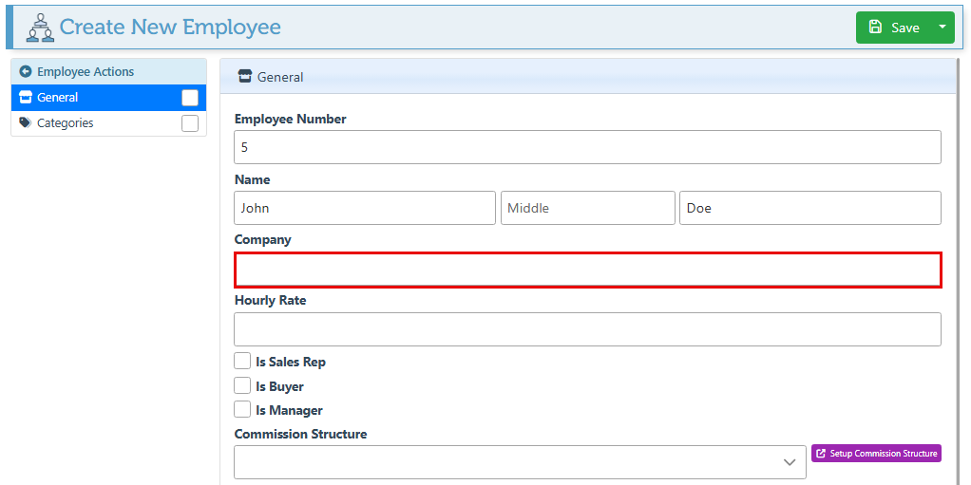Click the tag icon next to Categories

tap(26, 123)
